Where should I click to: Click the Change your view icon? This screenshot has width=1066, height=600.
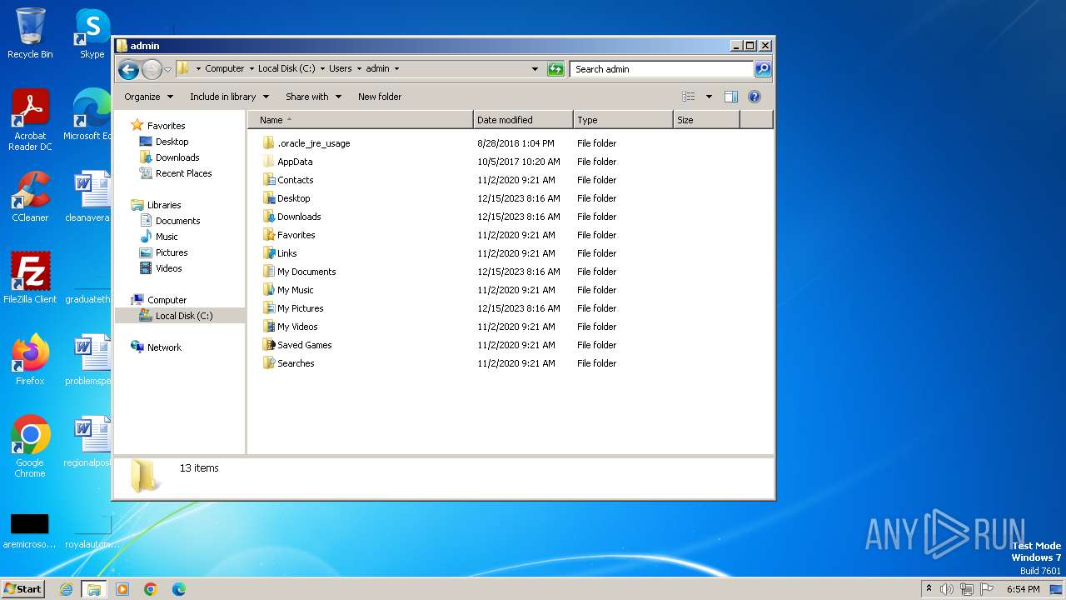[689, 97]
